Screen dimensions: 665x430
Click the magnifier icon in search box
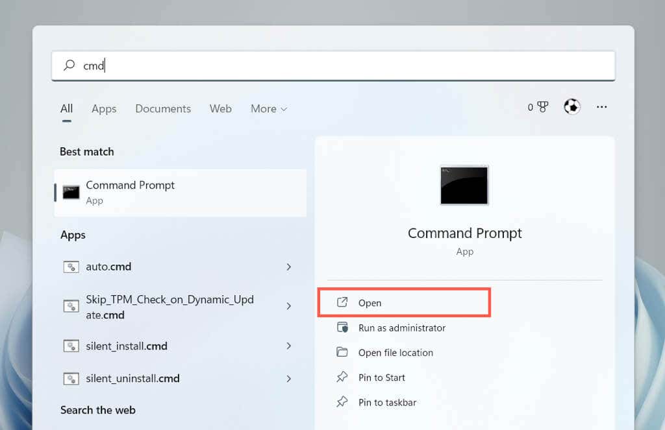[69, 66]
